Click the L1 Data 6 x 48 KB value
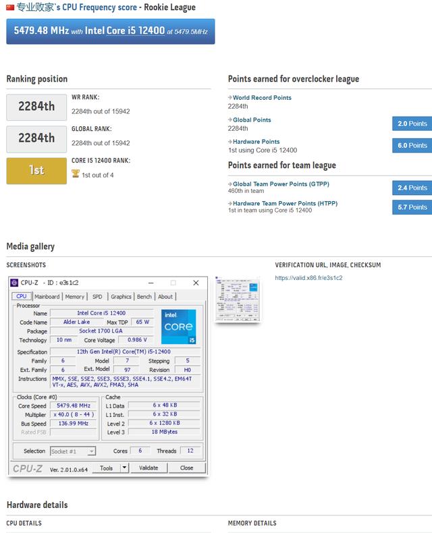 point(164,405)
